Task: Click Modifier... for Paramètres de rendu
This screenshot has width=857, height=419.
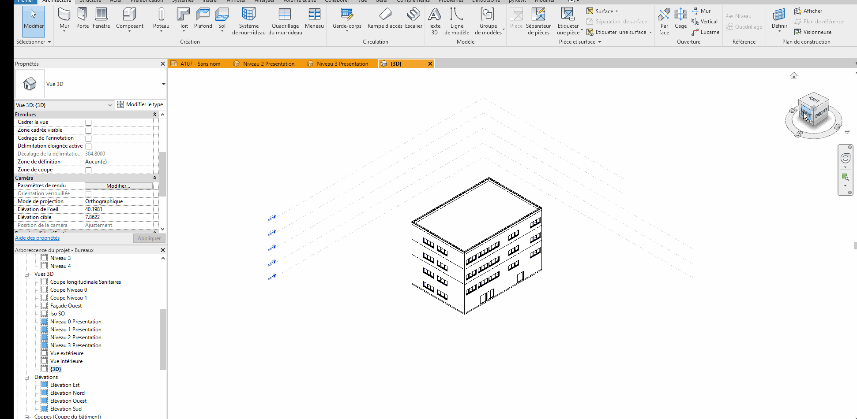Action: point(118,185)
